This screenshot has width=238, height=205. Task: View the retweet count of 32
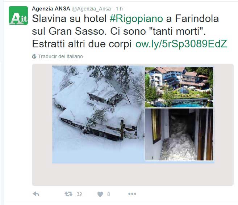point(79,194)
